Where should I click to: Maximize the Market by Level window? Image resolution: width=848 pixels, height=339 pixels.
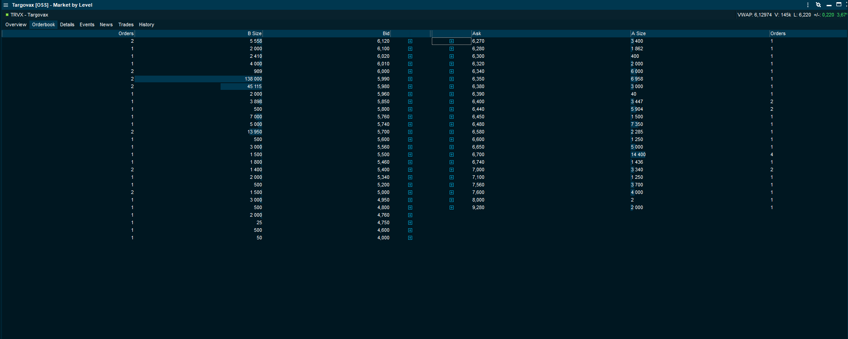(839, 4)
